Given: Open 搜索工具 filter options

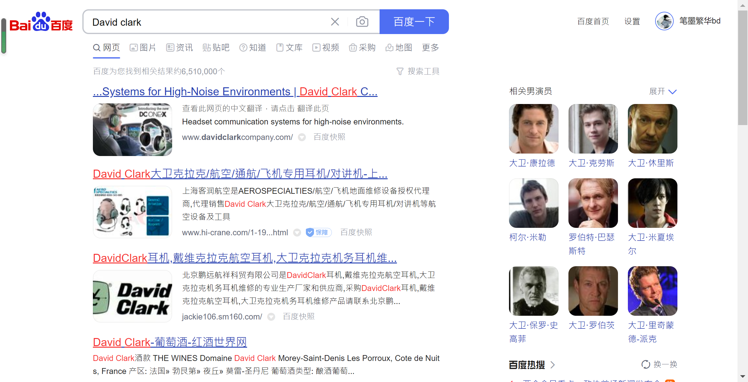Looking at the screenshot, I should pyautogui.click(x=418, y=72).
